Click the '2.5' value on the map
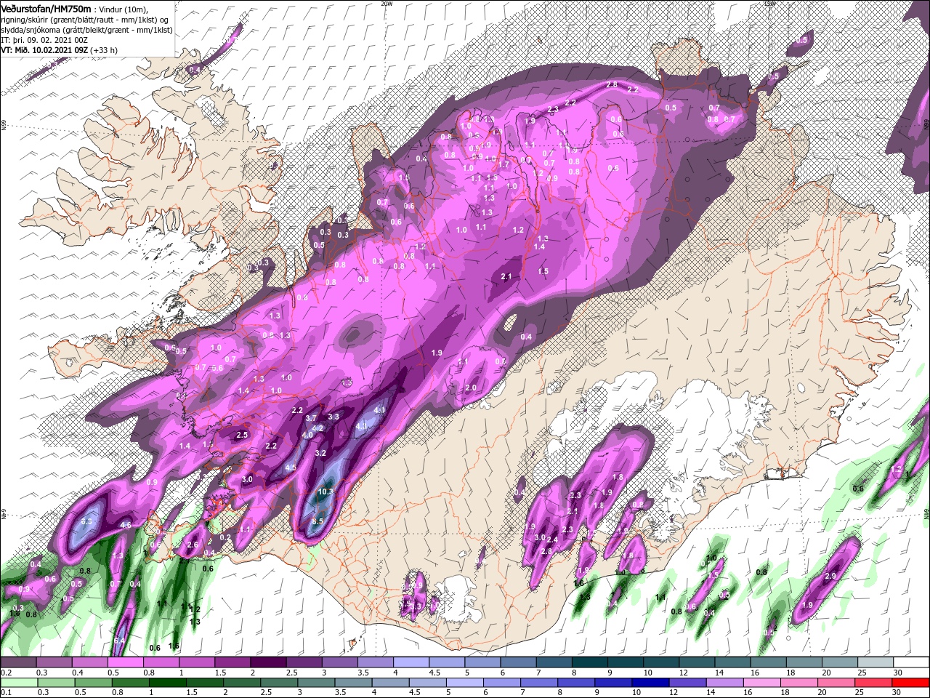This screenshot has width=930, height=698. [x=242, y=435]
